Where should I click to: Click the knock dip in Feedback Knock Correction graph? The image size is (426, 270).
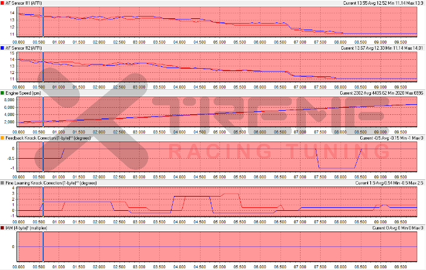pos(337,168)
